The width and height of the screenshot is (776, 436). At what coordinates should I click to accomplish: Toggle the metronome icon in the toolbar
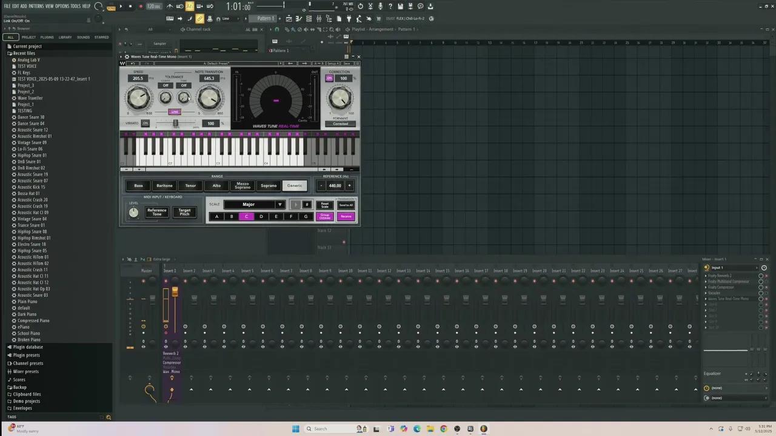(x=170, y=6)
